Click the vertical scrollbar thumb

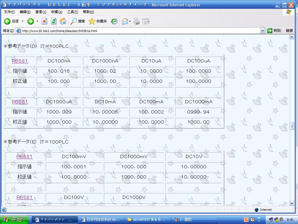tap(292, 126)
